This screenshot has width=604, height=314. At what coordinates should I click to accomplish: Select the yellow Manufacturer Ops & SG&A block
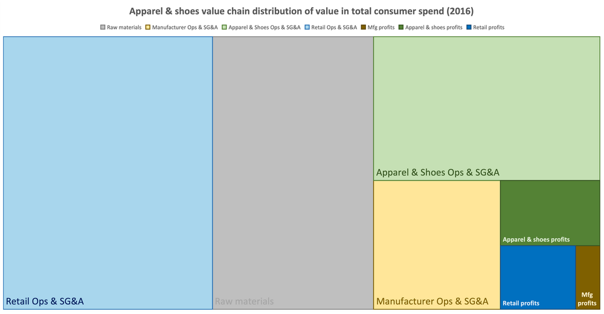click(437, 245)
